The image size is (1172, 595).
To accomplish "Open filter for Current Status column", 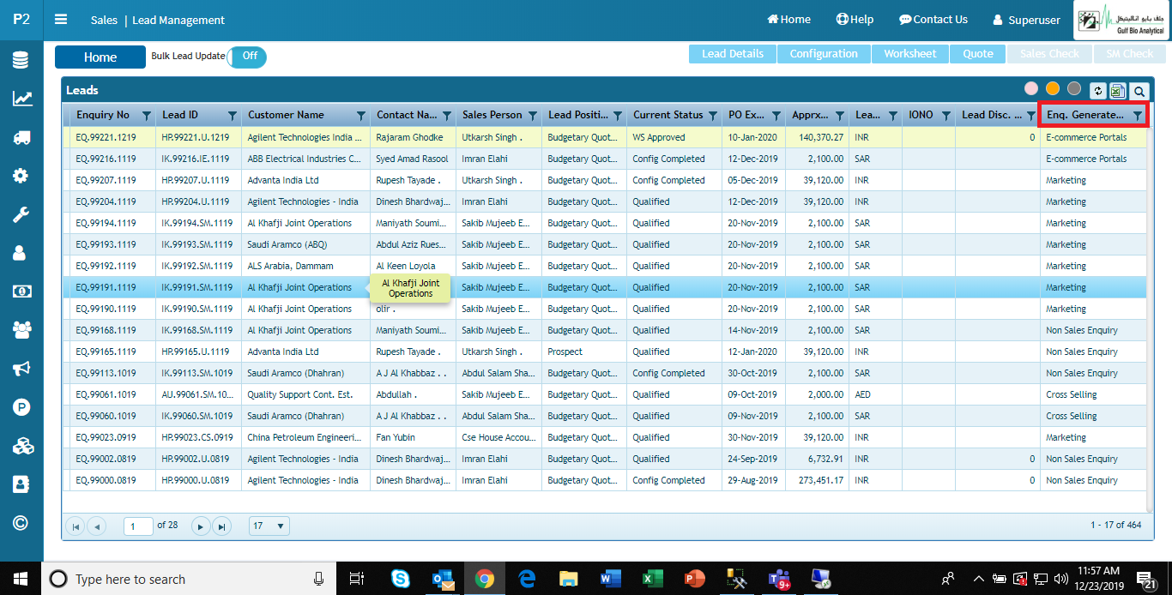I will pyautogui.click(x=712, y=115).
